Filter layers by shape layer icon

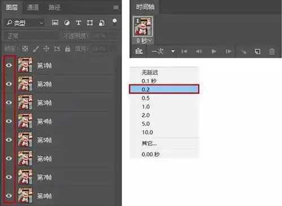[x=90, y=23]
